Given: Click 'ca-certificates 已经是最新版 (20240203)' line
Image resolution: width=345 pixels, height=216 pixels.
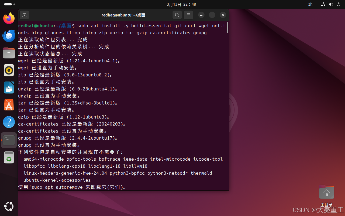Looking at the screenshot, I should (72, 124).
